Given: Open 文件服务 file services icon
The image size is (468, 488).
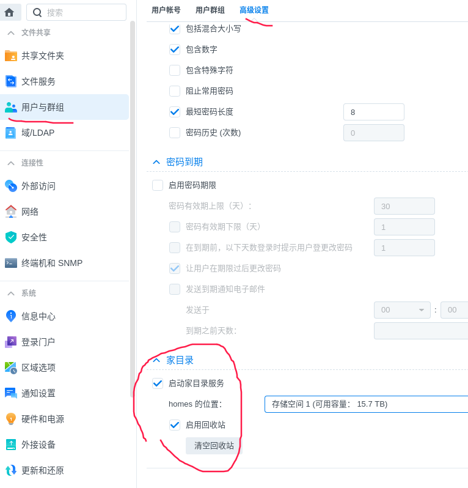Looking at the screenshot, I should coord(11,81).
